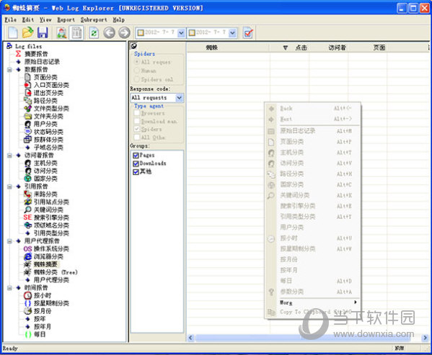432x355 pixels.
Task: Open the Response code All requests dropdown
Action: [x=180, y=98]
